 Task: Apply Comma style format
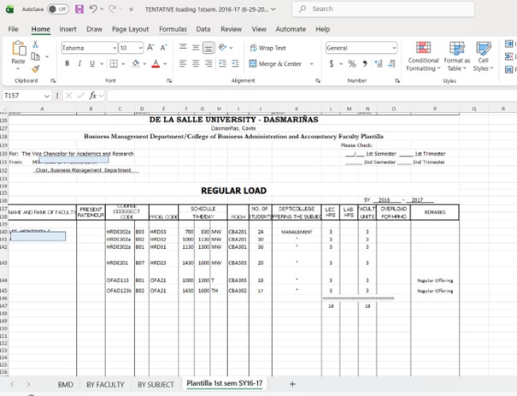click(x=365, y=63)
